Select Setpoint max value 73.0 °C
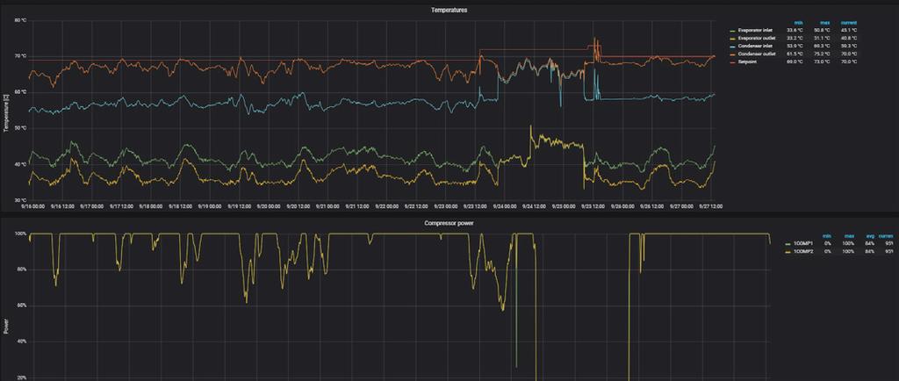This screenshot has height=381, width=899. pos(821,61)
